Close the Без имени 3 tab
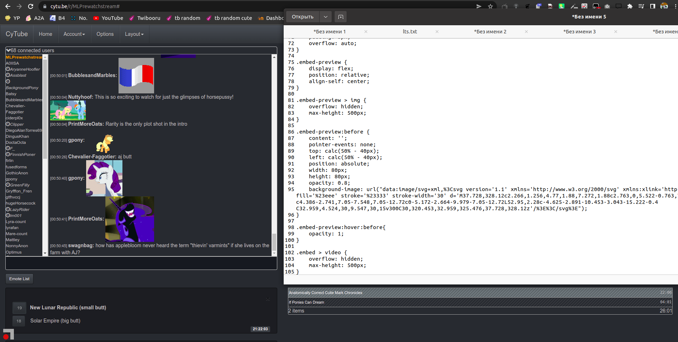 616,32
